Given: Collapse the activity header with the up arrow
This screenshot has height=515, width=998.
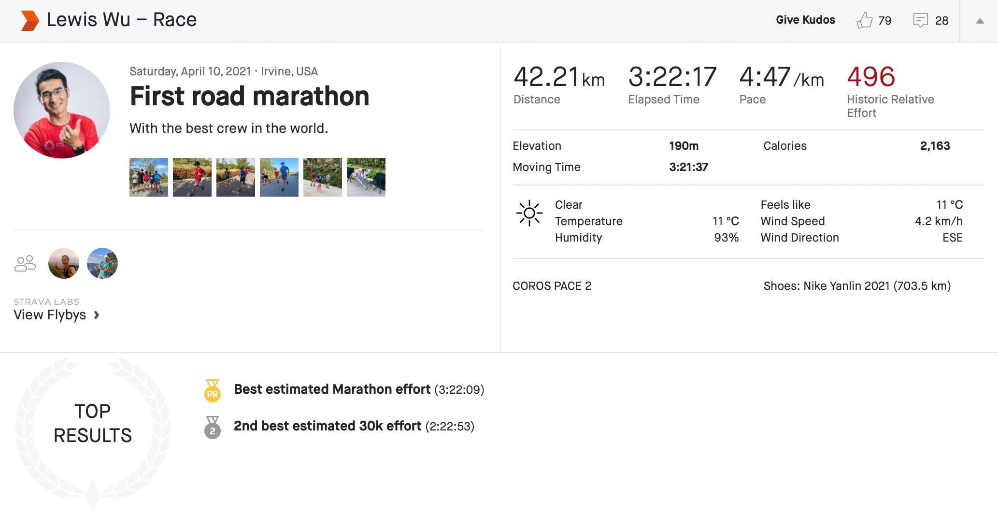Looking at the screenshot, I should click(980, 21).
